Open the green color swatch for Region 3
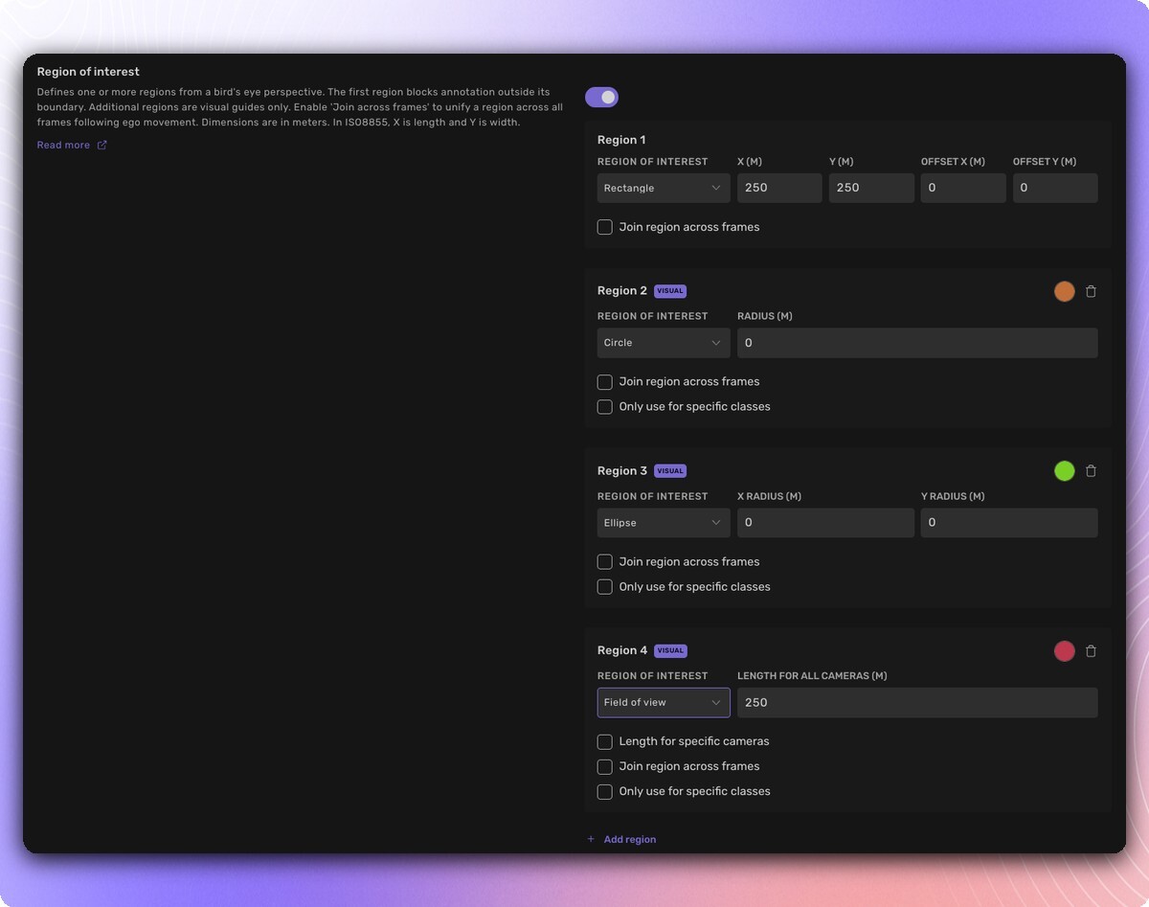1149x907 pixels. pos(1064,471)
